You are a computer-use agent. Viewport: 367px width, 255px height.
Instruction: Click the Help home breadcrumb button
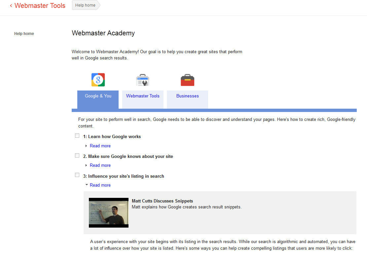tap(86, 5)
